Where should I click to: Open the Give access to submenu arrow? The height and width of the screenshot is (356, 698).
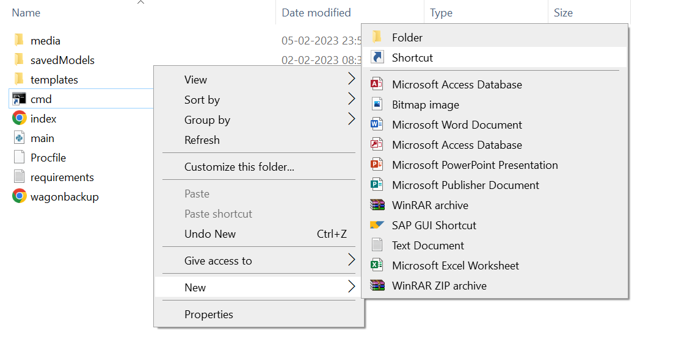tap(351, 260)
